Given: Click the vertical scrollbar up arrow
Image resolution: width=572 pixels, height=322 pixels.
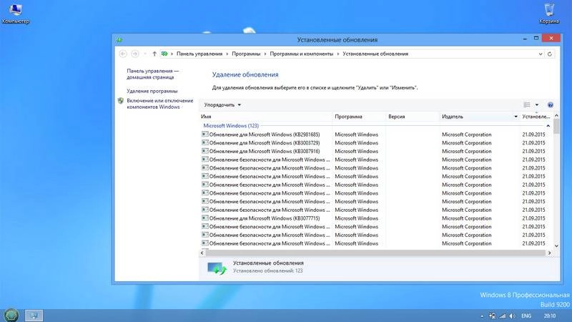Looking at the screenshot, I should (x=556, y=116).
